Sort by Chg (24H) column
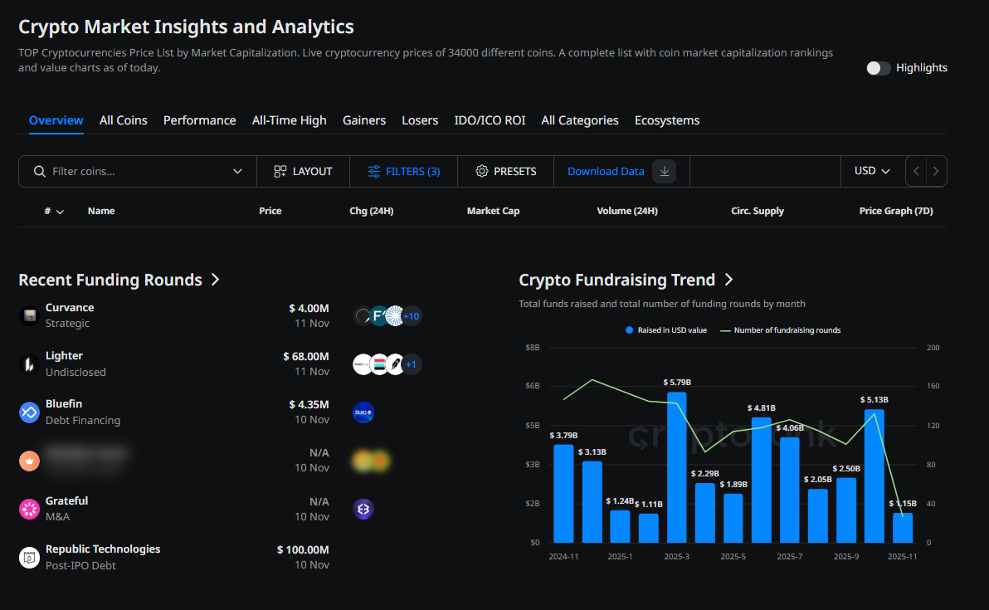Screen dimensions: 989x610 coord(372,211)
